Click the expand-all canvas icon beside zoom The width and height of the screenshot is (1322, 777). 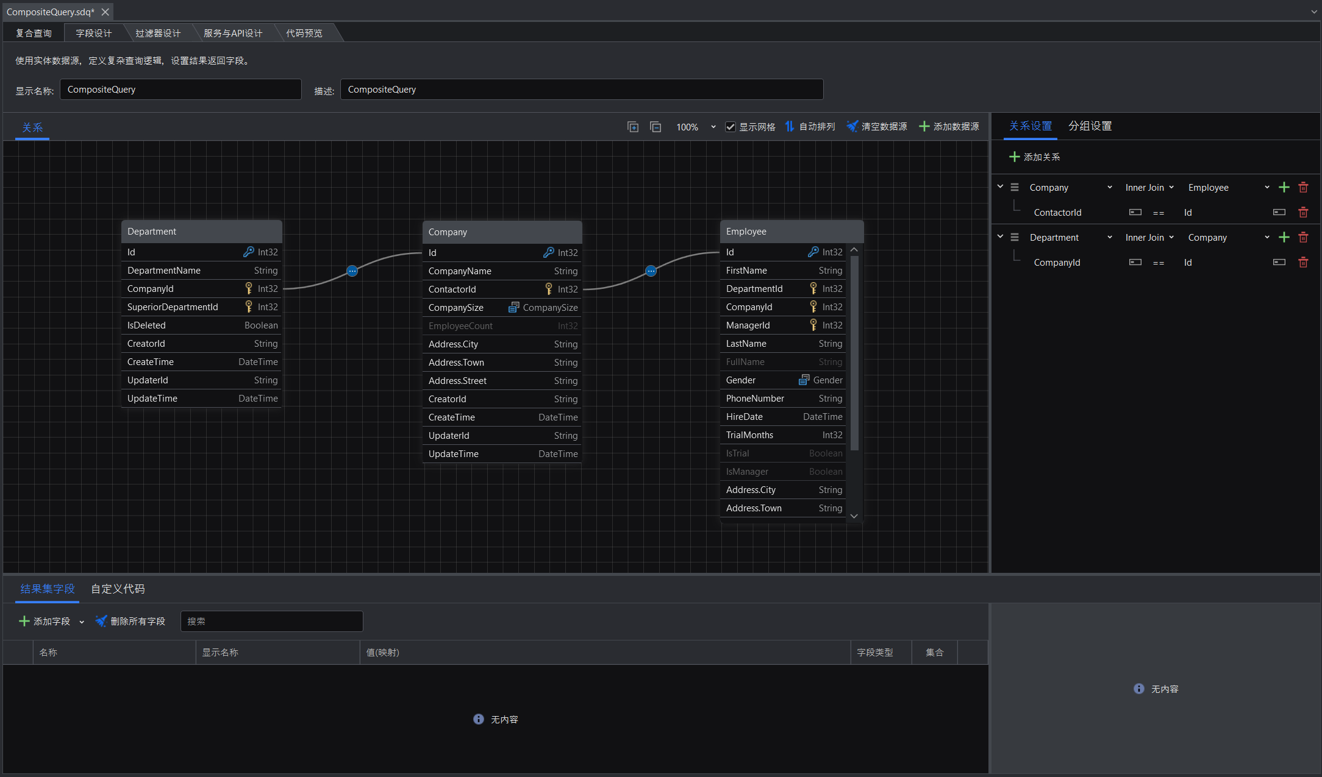(x=633, y=127)
